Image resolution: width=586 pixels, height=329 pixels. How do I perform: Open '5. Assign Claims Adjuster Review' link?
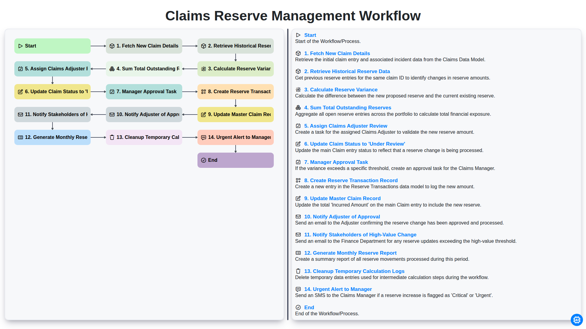coord(346,126)
